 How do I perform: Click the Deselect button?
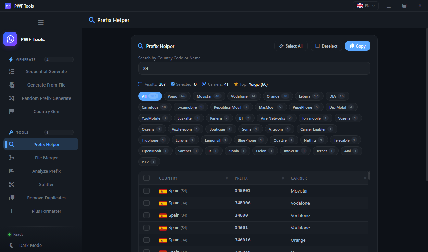pos(326,46)
